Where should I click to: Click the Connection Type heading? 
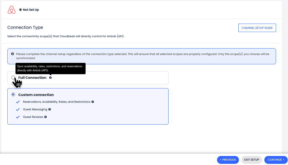(25, 27)
